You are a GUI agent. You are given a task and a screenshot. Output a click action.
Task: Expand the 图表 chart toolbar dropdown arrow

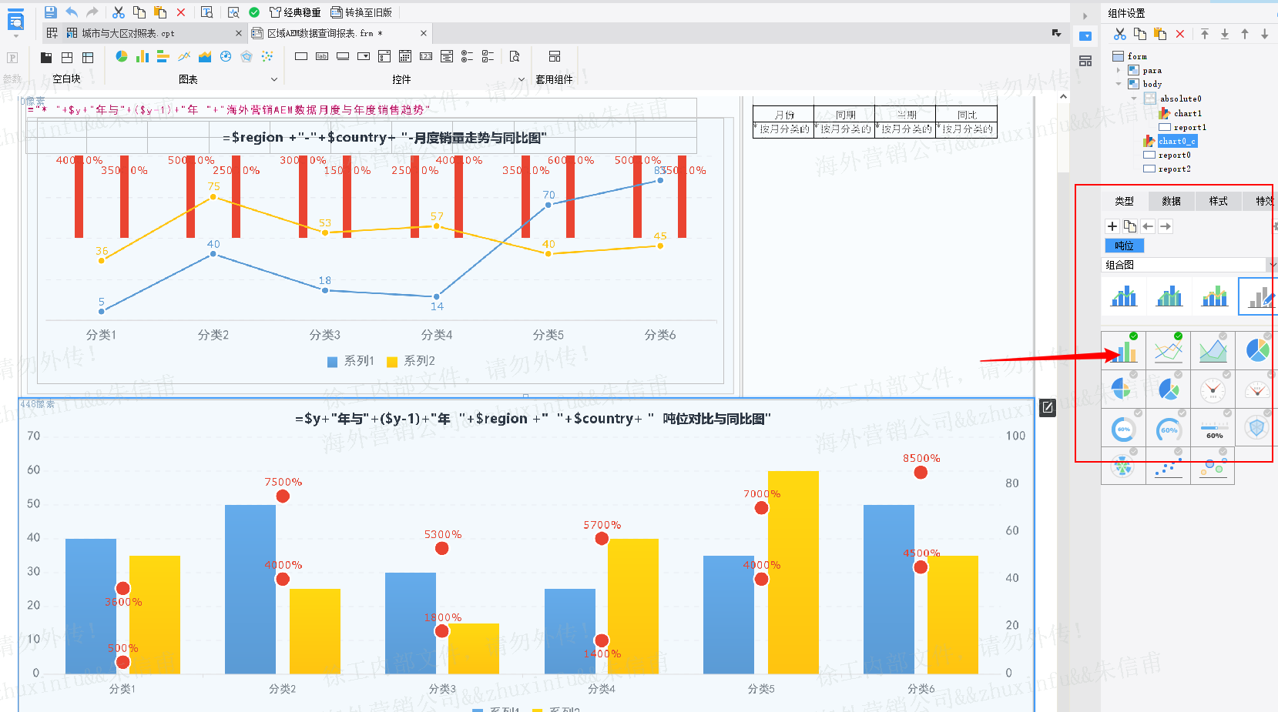coord(273,79)
